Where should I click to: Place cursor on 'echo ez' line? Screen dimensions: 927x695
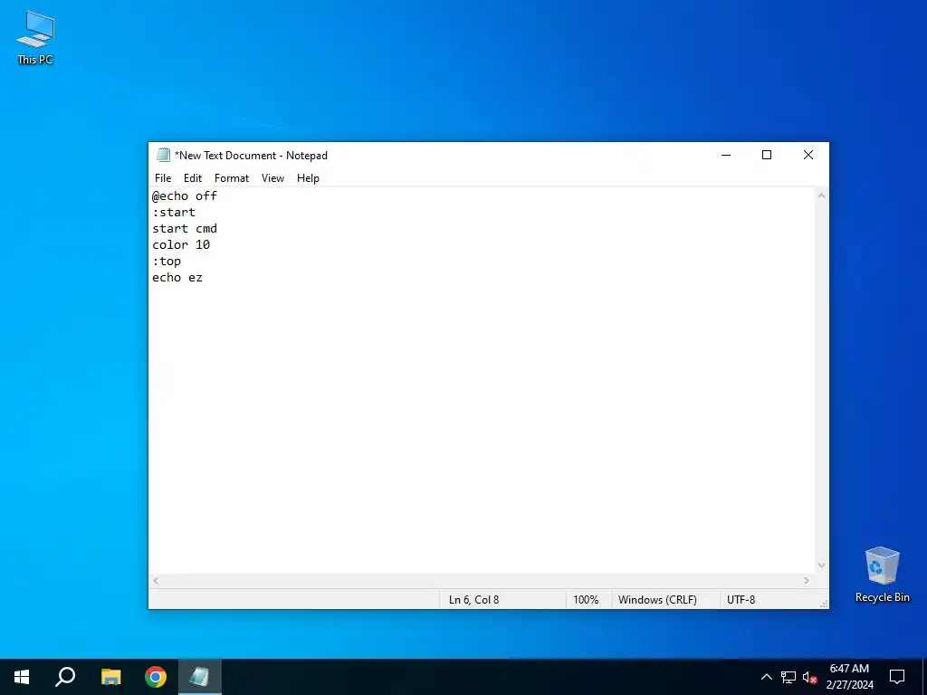click(177, 277)
